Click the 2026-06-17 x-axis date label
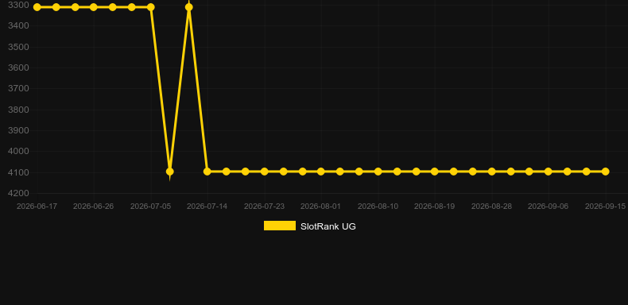 (37, 207)
